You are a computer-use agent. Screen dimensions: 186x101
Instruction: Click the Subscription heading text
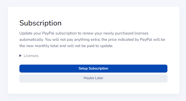coord(40,23)
